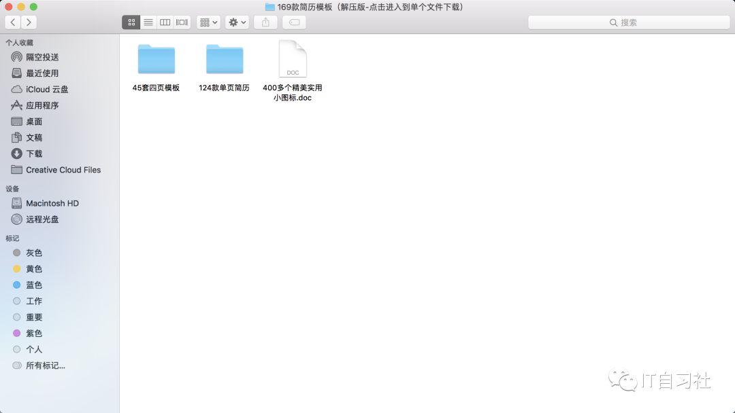Switch to icon view in the toolbar
The height and width of the screenshot is (413, 735).
[131, 22]
